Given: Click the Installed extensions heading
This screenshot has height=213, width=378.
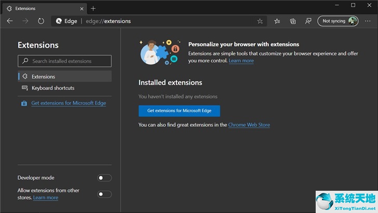Looking at the screenshot, I should pos(170,82).
